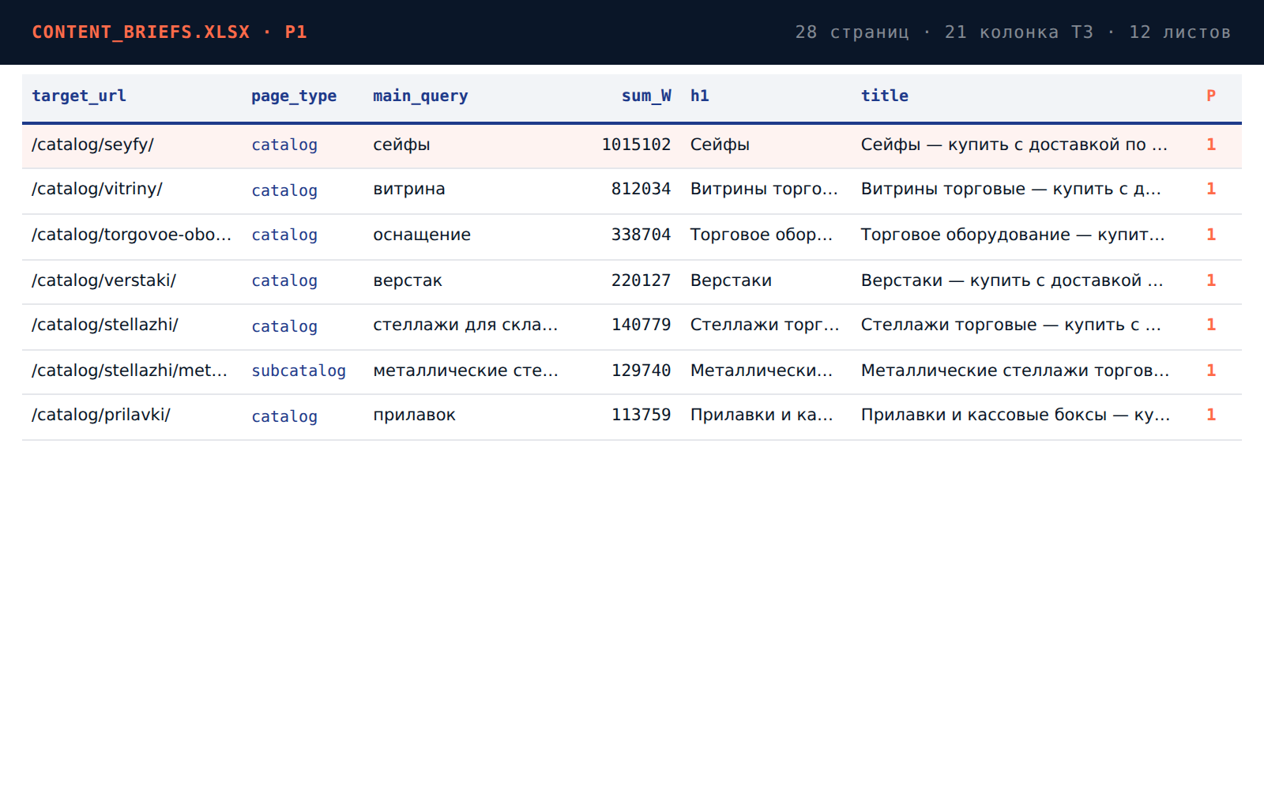This screenshot has height=790, width=1264.
Task: Click the CONTENT_BRIEFS.XLSX · P1 heading
Action: pyautogui.click(x=169, y=32)
